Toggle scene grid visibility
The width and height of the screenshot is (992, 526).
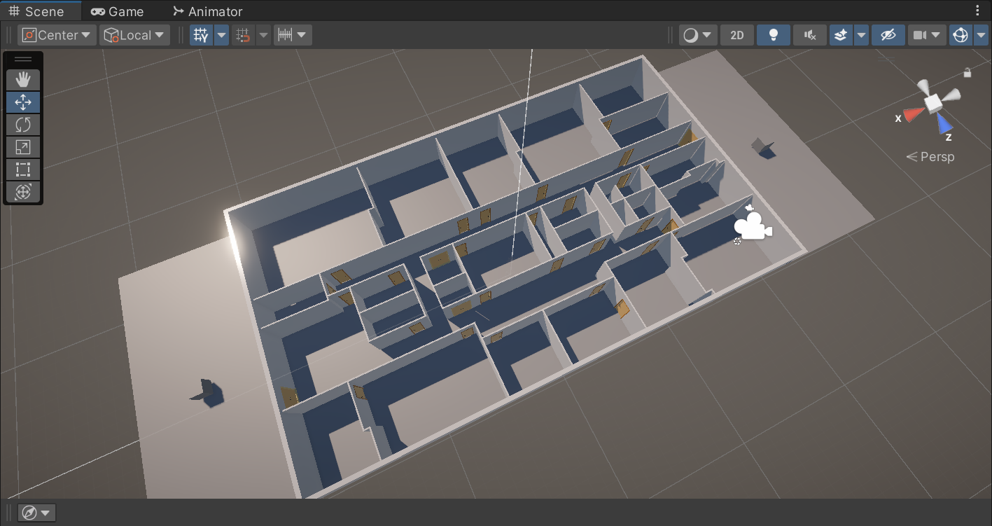(202, 35)
